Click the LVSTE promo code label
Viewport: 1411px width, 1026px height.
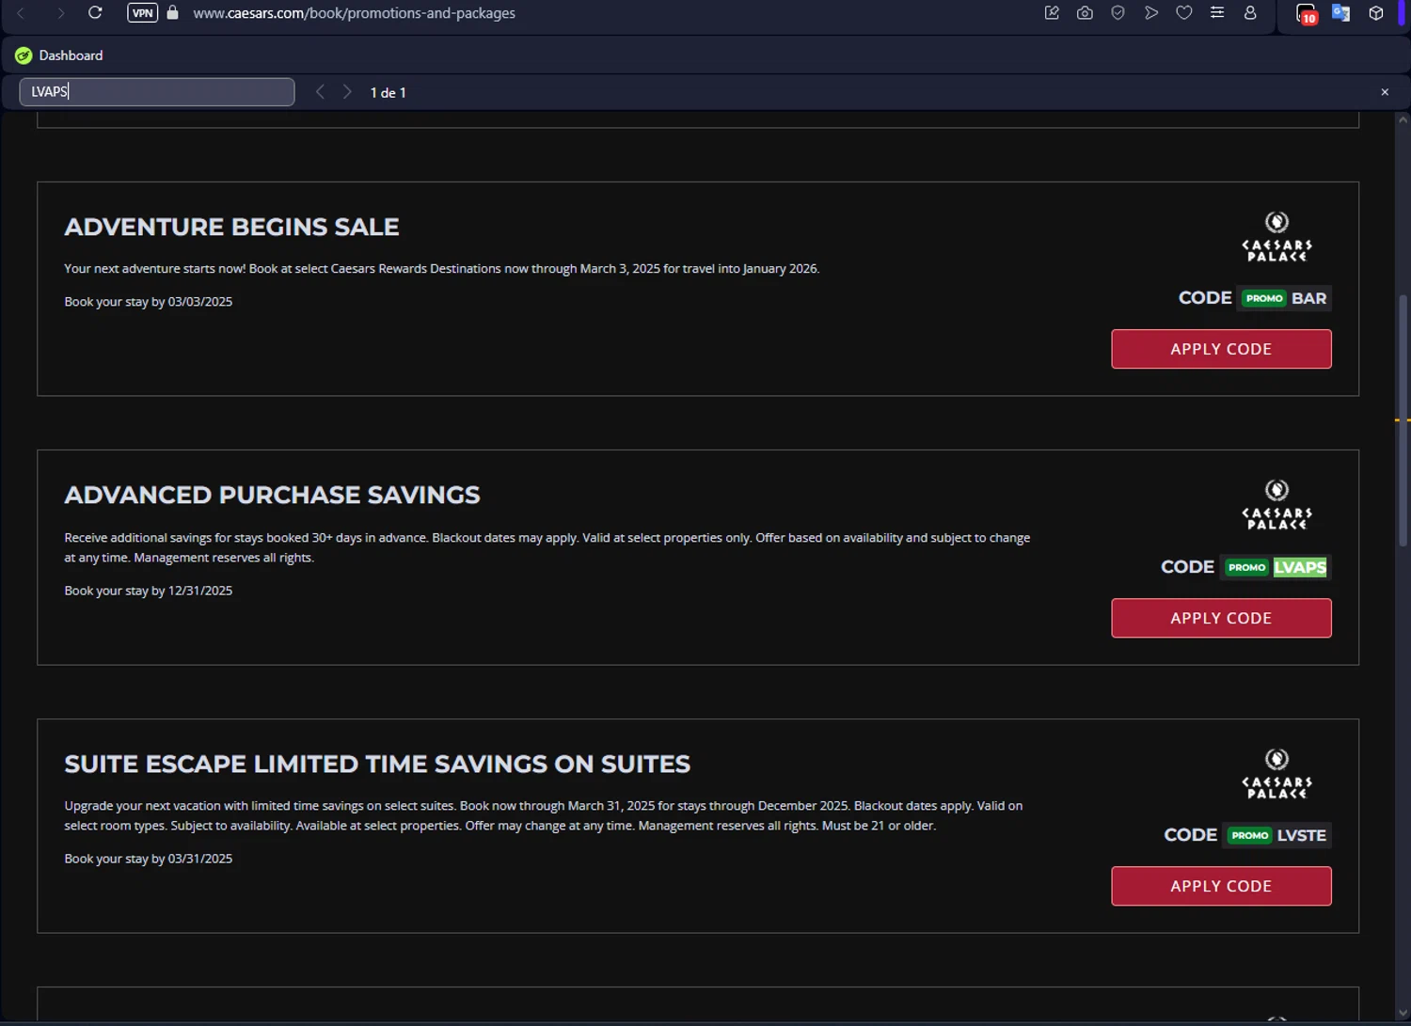(1301, 835)
